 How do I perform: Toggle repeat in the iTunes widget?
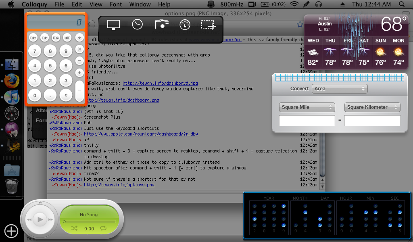point(103,229)
